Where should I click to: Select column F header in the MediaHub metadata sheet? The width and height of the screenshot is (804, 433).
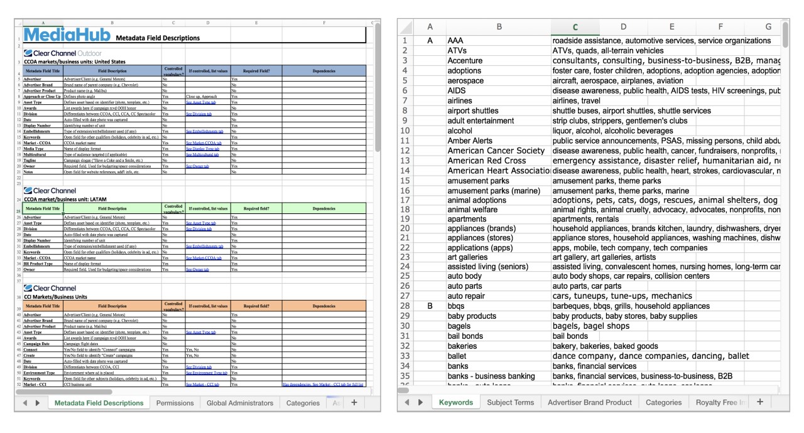(324, 23)
